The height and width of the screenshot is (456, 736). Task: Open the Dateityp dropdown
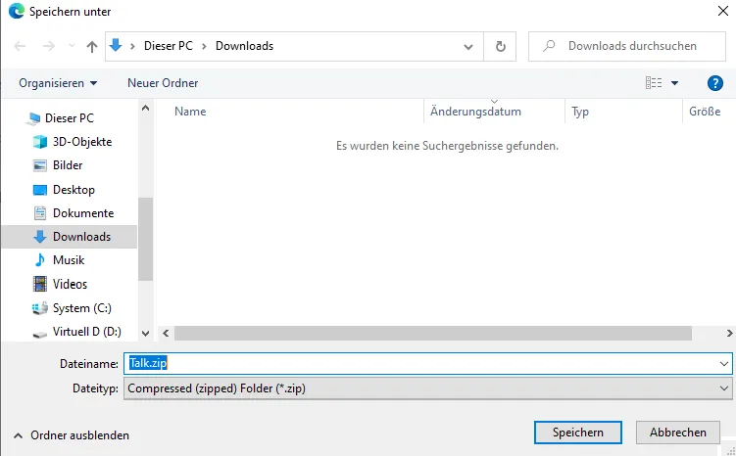tap(429, 388)
